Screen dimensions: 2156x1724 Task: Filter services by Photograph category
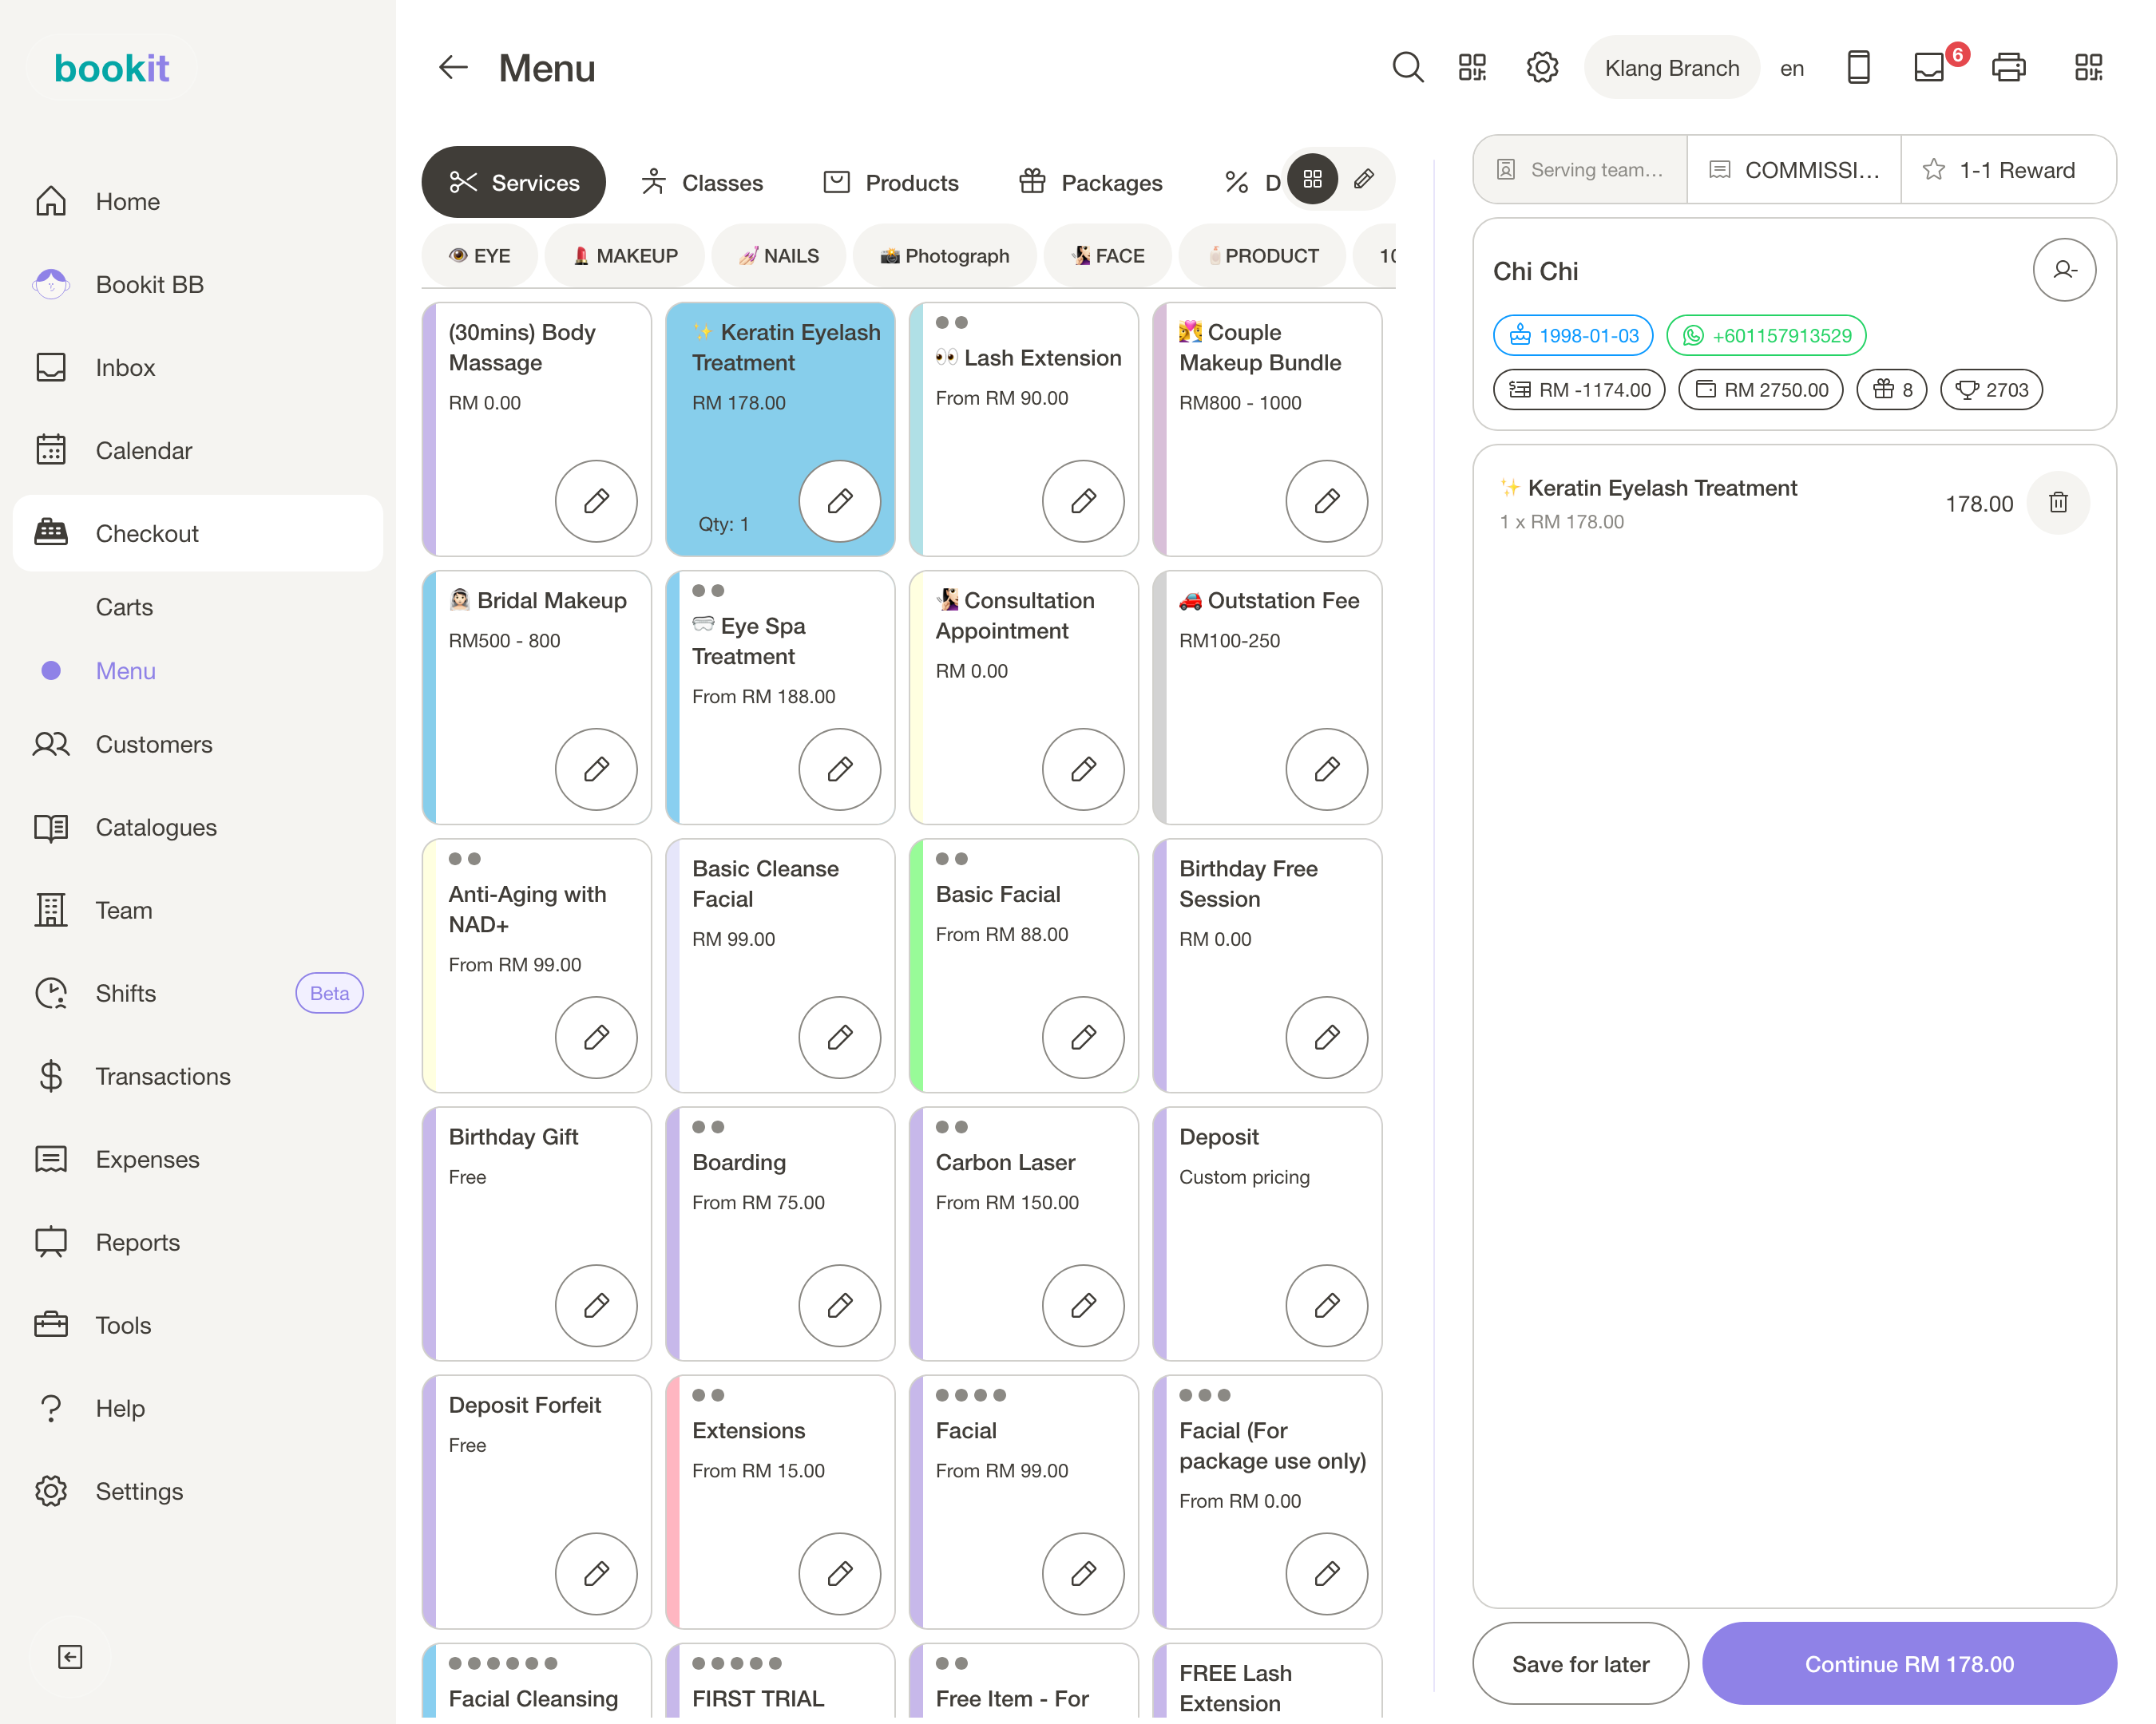(x=945, y=256)
